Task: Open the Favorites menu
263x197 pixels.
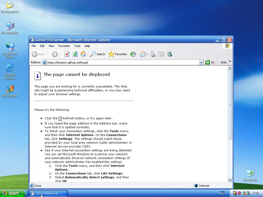Action: [64, 46]
